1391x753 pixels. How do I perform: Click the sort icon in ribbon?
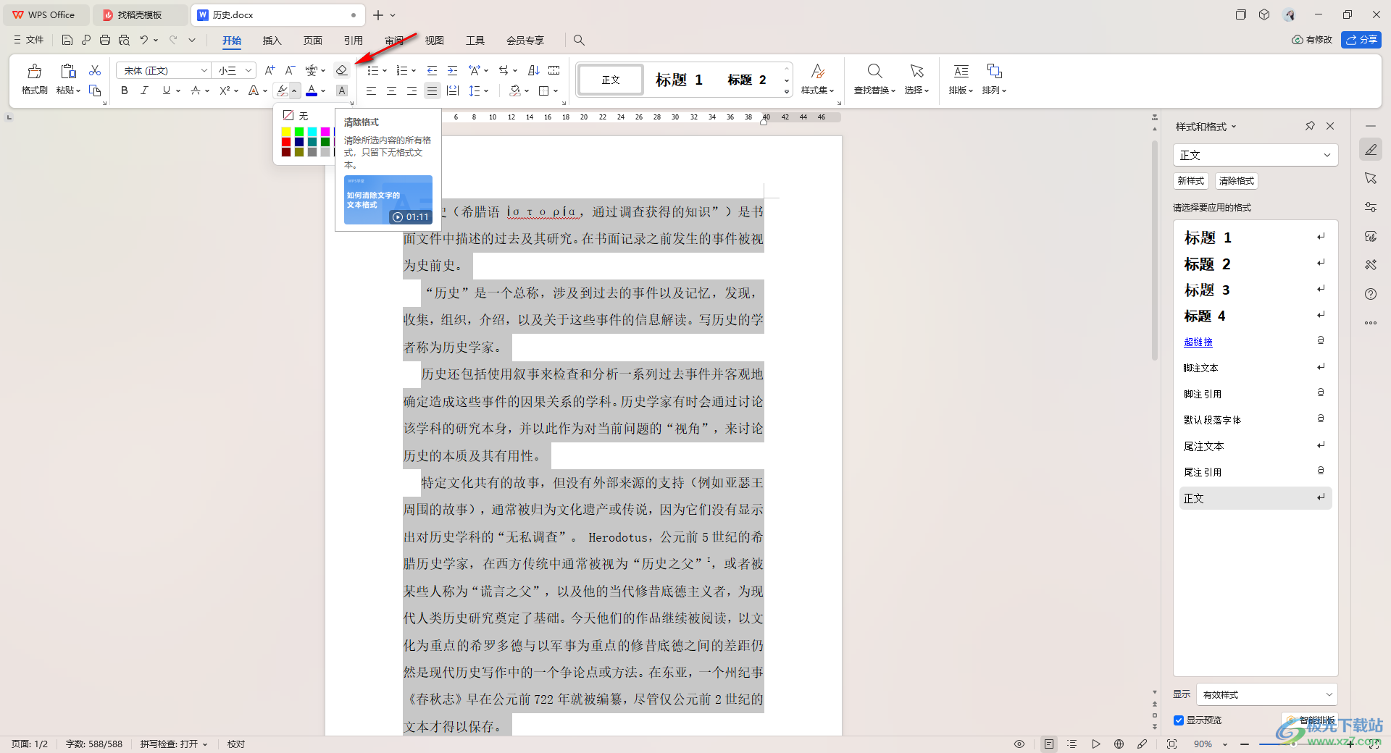534,70
